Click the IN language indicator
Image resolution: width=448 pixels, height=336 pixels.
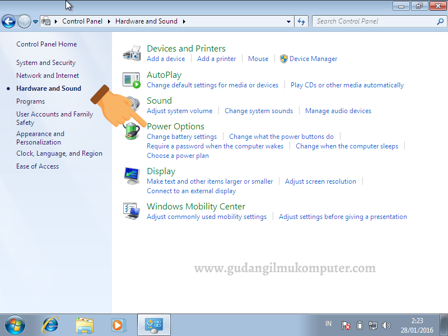[328, 324]
